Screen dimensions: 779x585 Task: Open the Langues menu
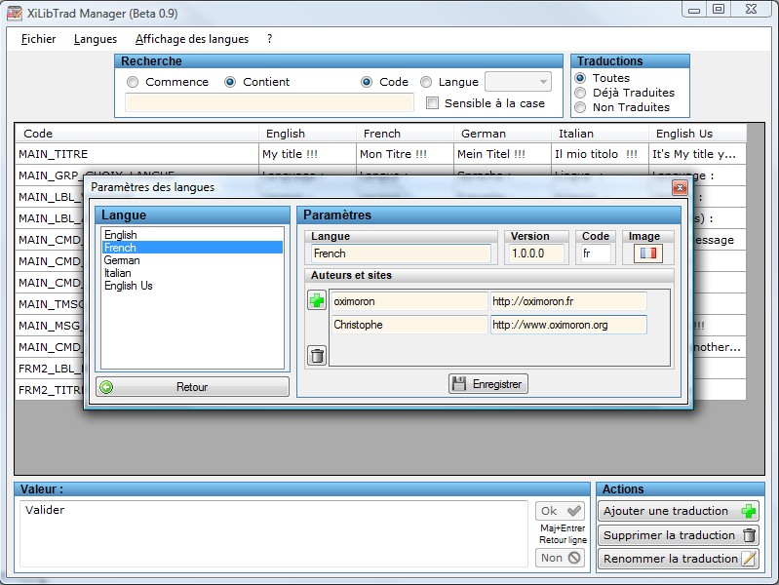tap(96, 39)
